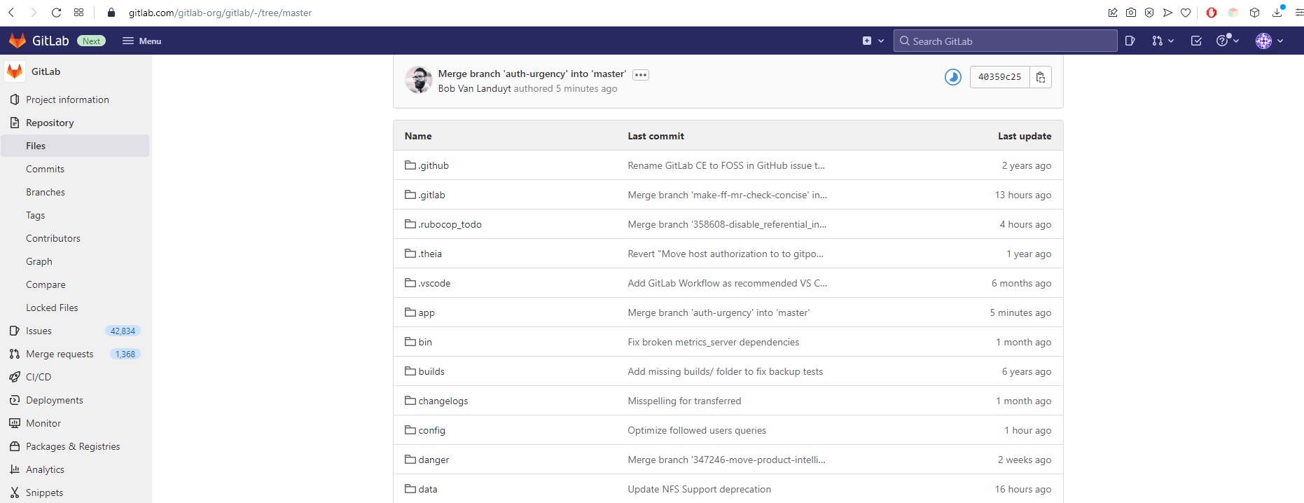Screen dimensions: 1304x503
Task: Expand the user avatar profile dropdown
Action: pos(1269,41)
